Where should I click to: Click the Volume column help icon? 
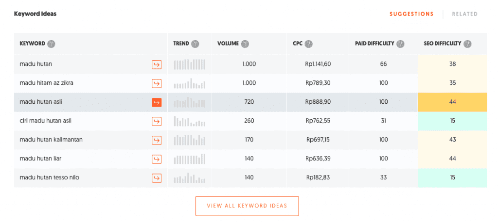[x=245, y=44]
